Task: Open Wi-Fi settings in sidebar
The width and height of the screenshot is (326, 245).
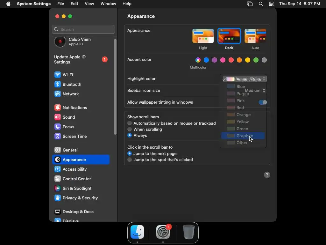Action: point(81,75)
